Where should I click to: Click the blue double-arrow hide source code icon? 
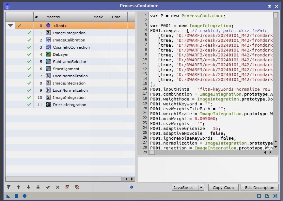pos(132,187)
